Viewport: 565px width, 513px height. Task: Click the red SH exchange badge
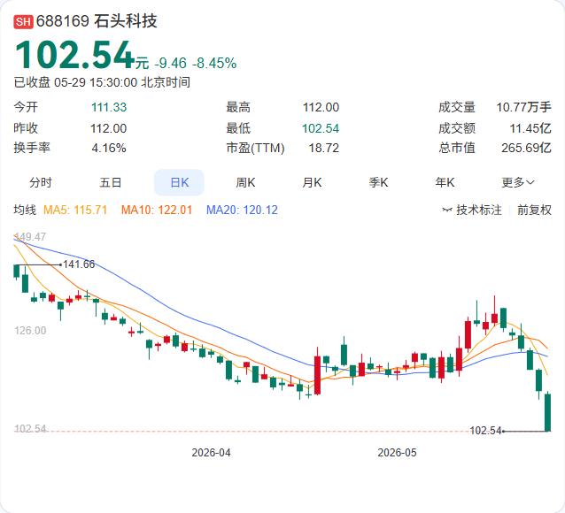pos(23,21)
